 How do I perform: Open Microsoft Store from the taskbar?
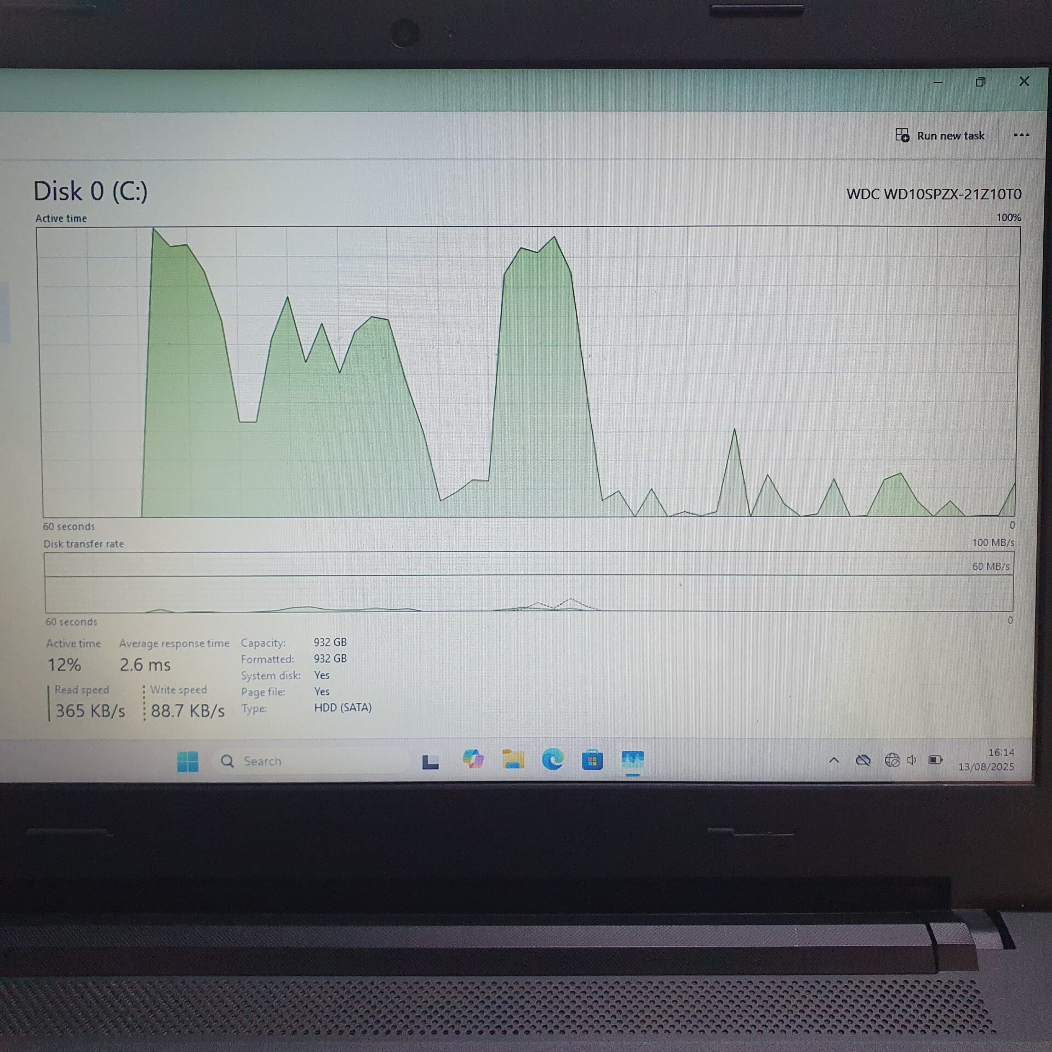point(592,761)
